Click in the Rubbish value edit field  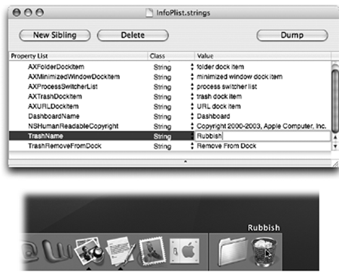[x=263, y=136]
